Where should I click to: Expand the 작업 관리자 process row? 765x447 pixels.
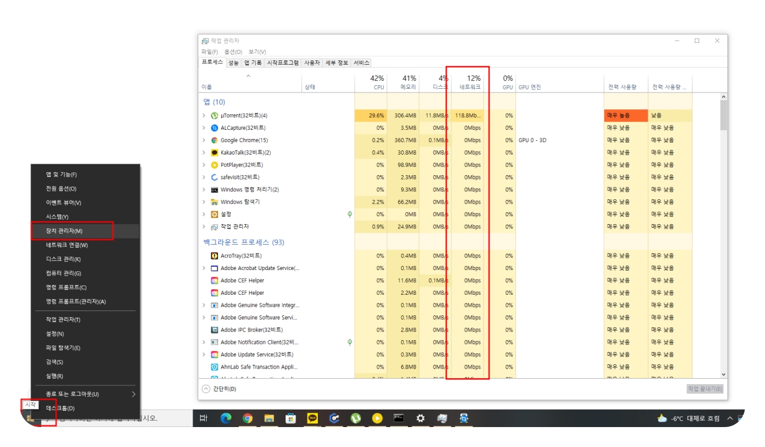[x=204, y=227]
